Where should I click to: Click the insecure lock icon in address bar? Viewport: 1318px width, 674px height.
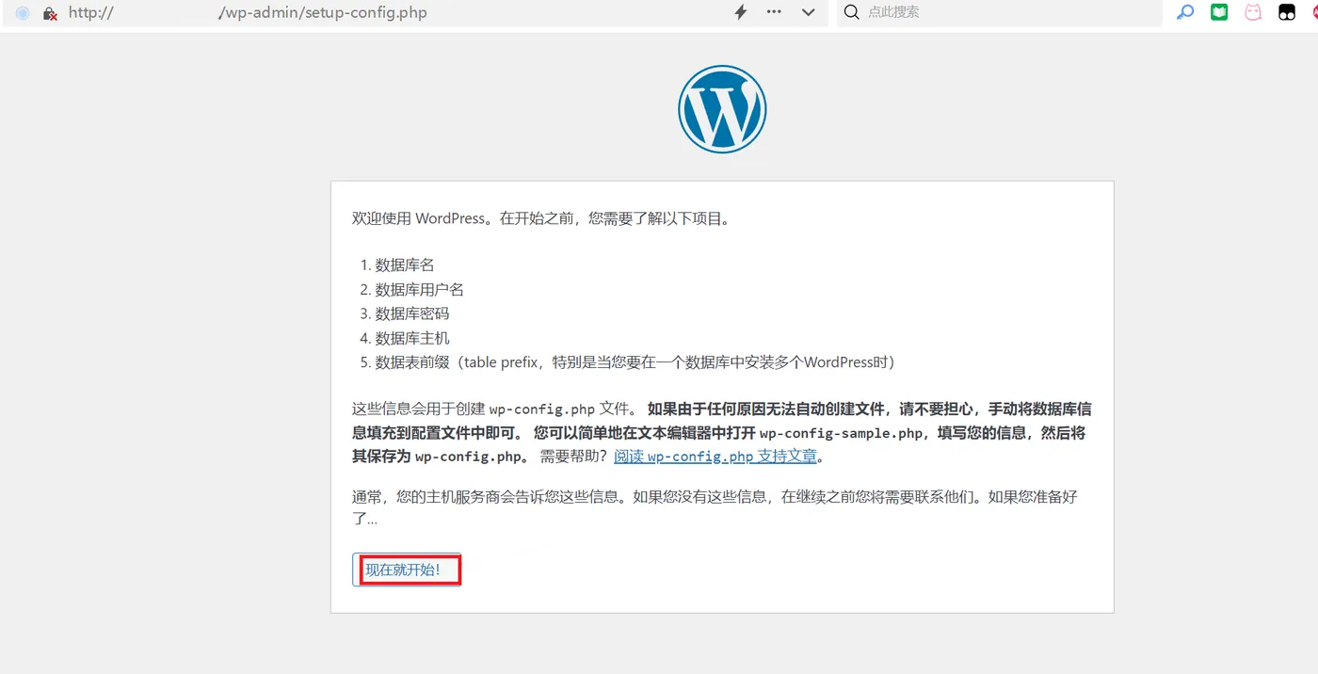click(x=50, y=13)
